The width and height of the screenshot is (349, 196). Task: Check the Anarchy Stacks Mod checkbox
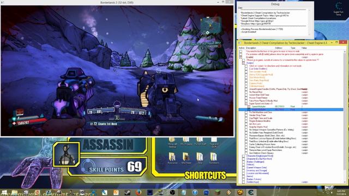pos(246,127)
